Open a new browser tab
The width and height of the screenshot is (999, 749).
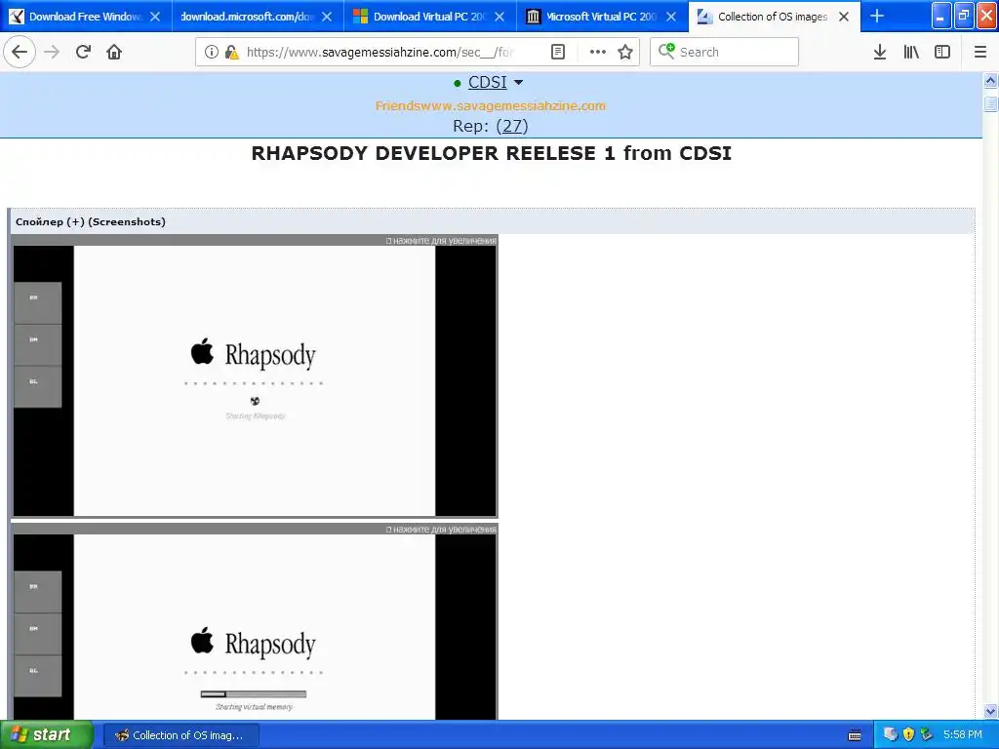[877, 16]
